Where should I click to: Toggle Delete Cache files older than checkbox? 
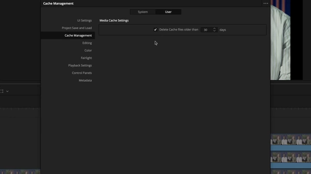(155, 29)
